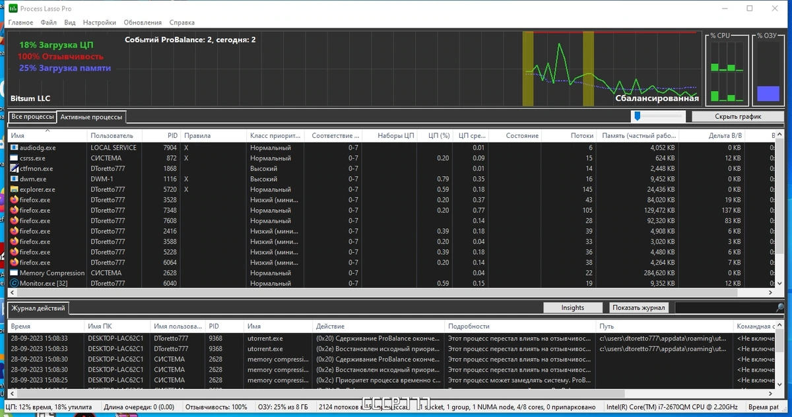Sort processes by Имя column header
The height and width of the screenshot is (417, 792).
click(47, 136)
